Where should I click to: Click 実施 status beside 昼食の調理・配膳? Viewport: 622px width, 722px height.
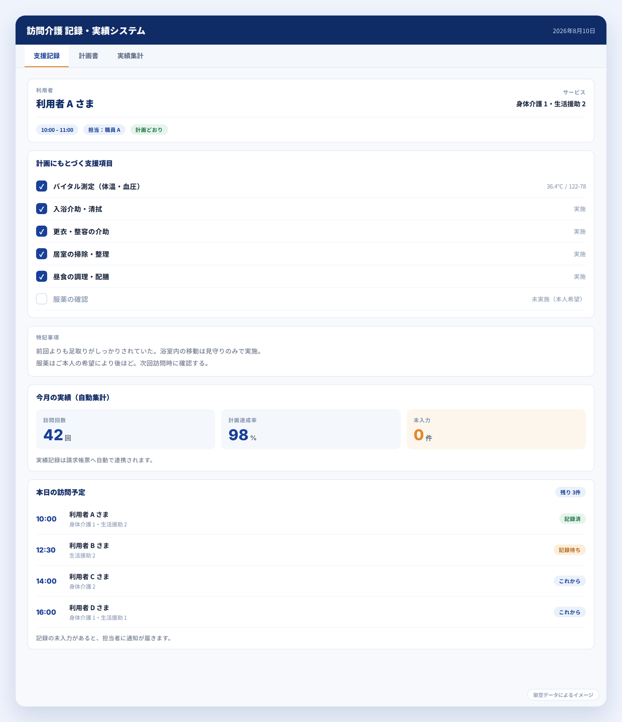point(580,277)
